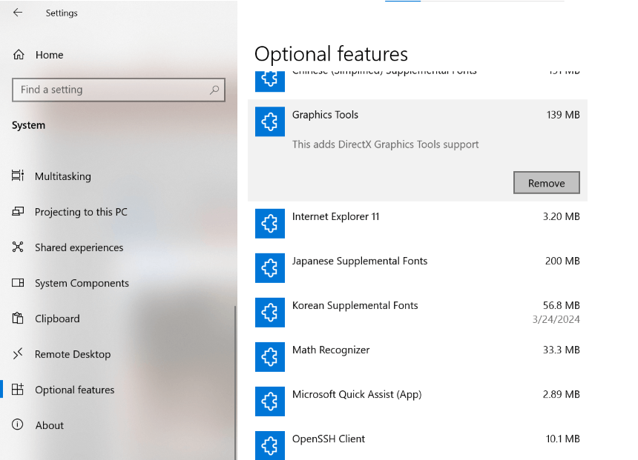The height and width of the screenshot is (460, 638).
Task: Select Optional features in sidebar
Action: 74,390
